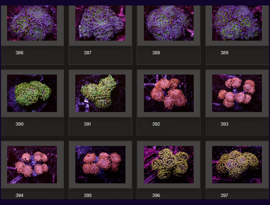The height and width of the screenshot is (205, 270).
Task: Click item caption 396
Action: tap(156, 195)
